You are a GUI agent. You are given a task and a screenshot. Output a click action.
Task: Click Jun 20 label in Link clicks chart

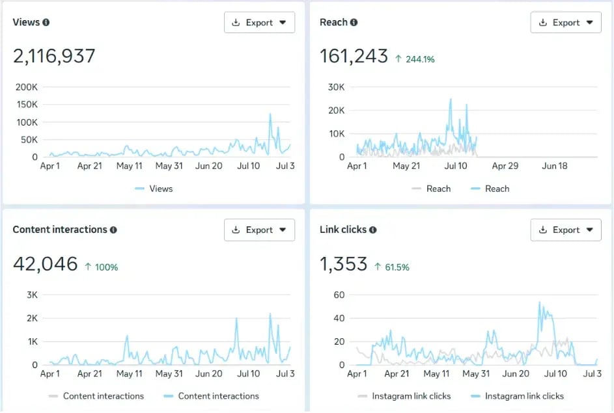[x=516, y=373]
